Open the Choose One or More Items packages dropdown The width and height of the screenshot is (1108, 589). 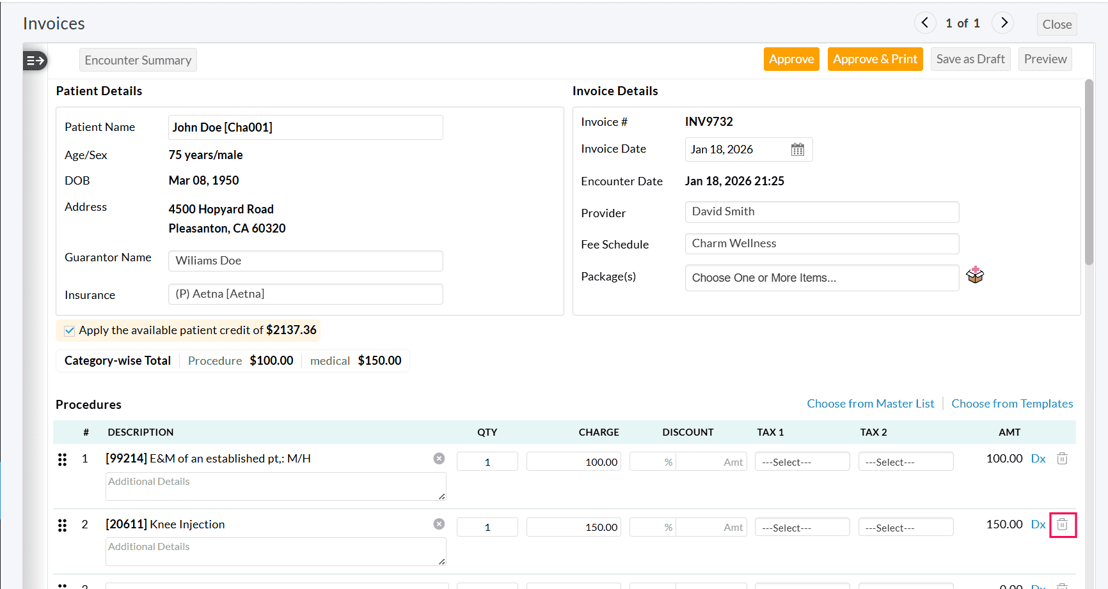[x=821, y=277]
